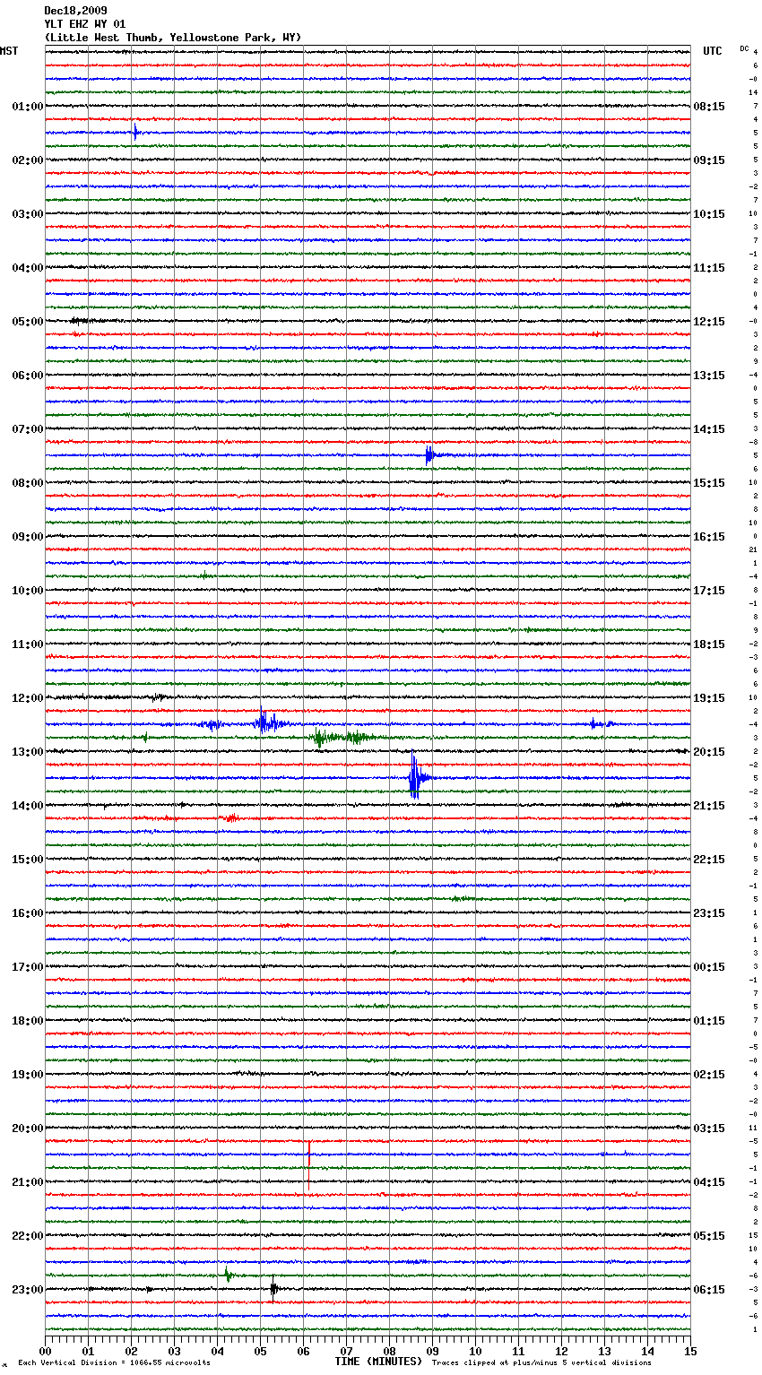Select the 23:00 MST hour label
This screenshot has width=762, height=1375.
coord(28,1290)
